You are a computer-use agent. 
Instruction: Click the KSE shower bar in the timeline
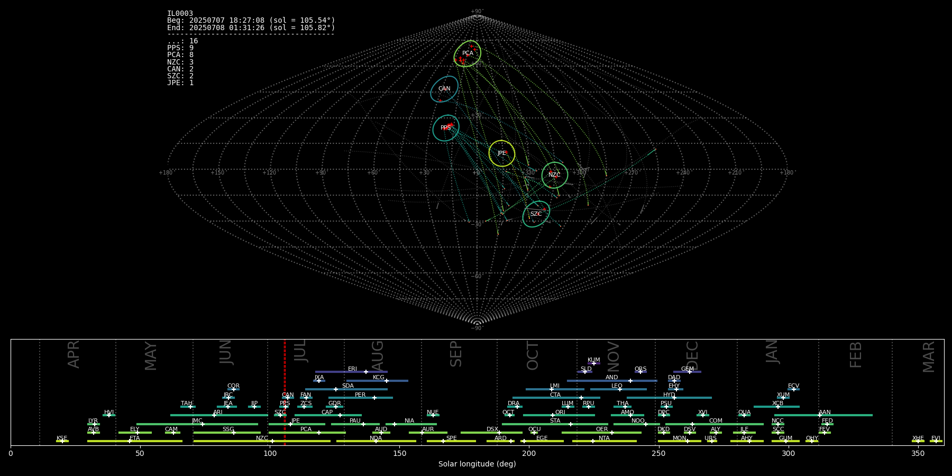pos(62,441)
